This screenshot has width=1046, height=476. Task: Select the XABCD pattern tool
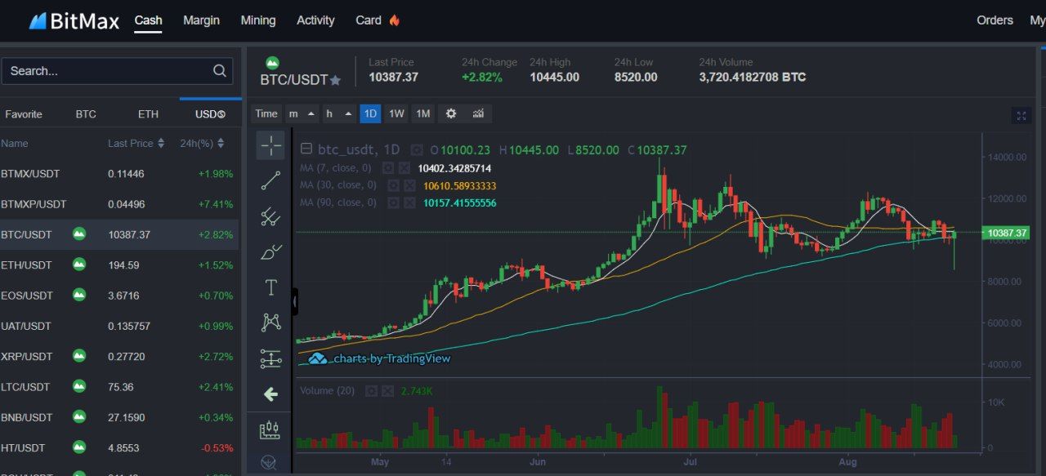(x=270, y=323)
